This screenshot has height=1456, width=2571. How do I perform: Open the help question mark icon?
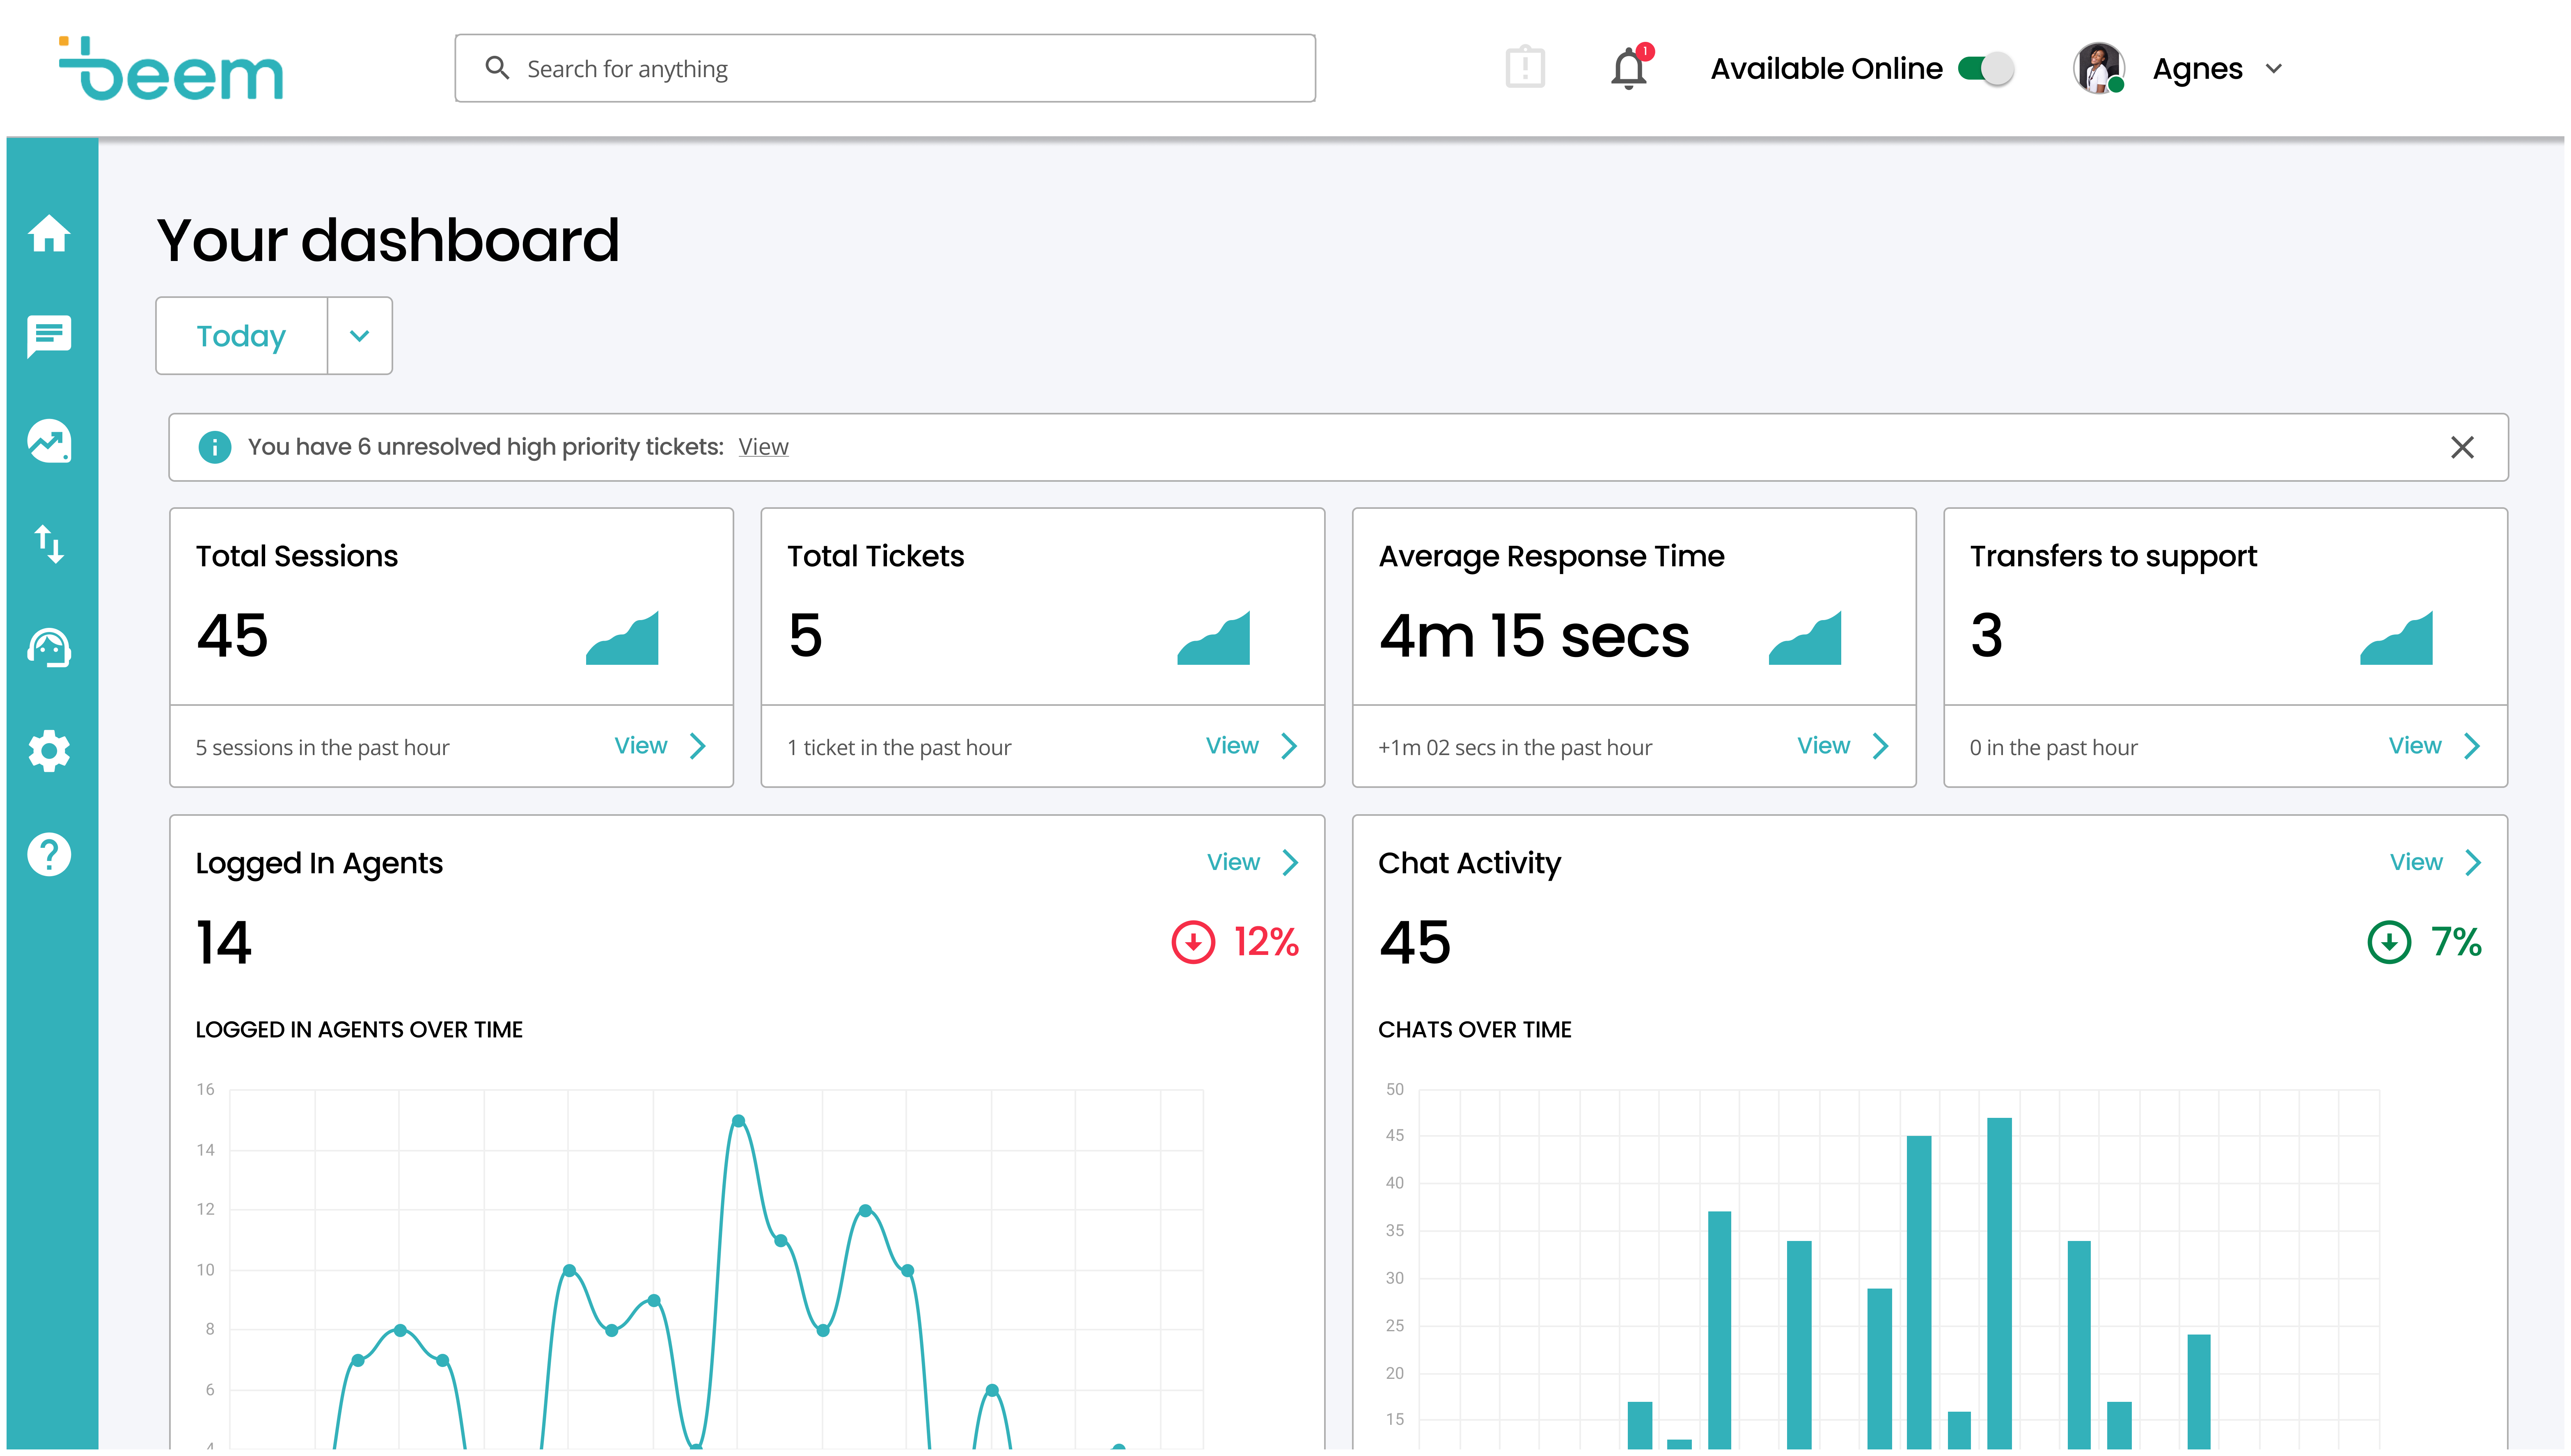click(x=49, y=854)
